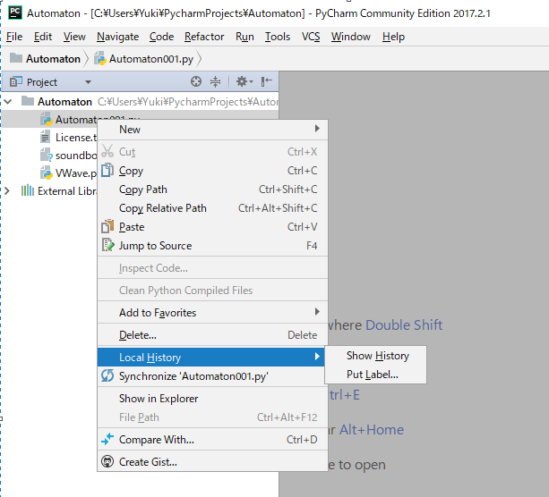This screenshot has height=497, width=549.
Task: Select Delete... from context menu
Action: [212, 335]
